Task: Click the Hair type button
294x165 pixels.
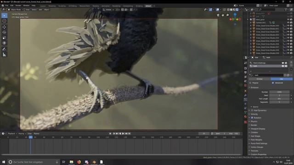Action: [x=282, y=79]
